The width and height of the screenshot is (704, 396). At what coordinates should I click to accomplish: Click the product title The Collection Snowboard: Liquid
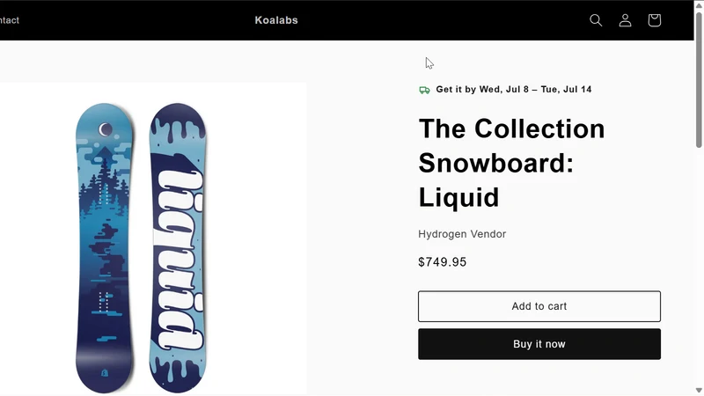tap(511, 163)
